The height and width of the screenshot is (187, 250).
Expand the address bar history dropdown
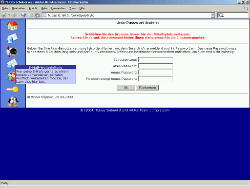coord(213,15)
